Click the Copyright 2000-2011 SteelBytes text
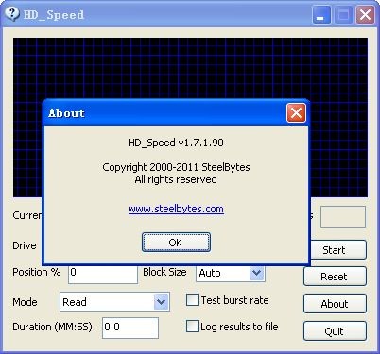Image resolution: width=380 pixels, height=354 pixels. (176, 167)
